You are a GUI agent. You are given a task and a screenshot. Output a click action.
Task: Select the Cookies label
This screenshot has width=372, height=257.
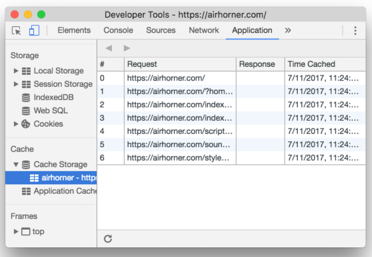click(x=48, y=124)
